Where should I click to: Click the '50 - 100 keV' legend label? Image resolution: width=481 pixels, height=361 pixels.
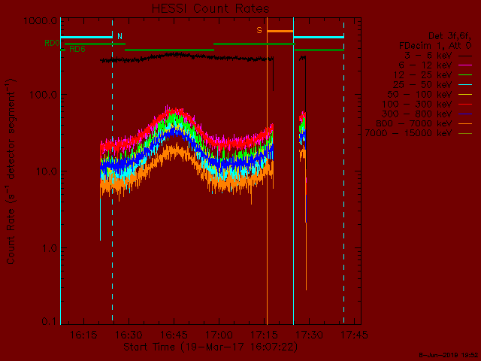419,94
